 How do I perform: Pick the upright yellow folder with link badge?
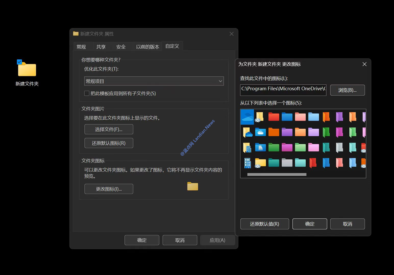(260, 117)
